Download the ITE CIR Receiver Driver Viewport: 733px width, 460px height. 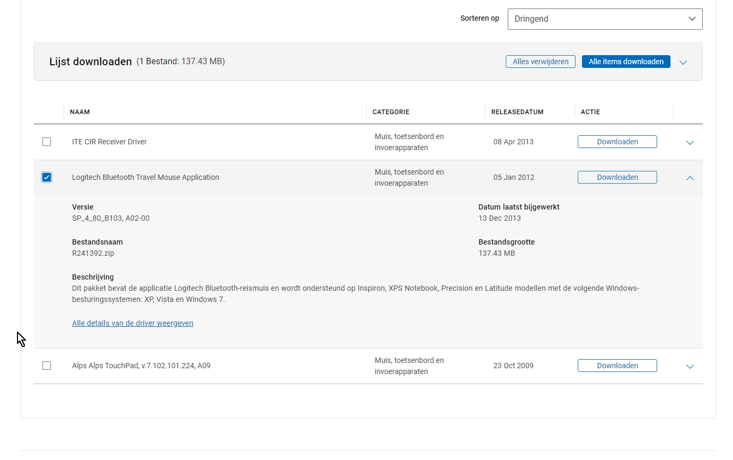click(x=617, y=142)
